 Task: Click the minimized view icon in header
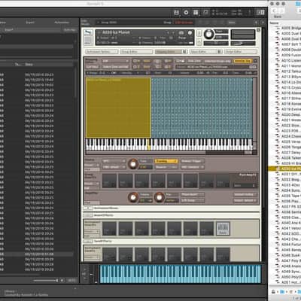[205, 12]
